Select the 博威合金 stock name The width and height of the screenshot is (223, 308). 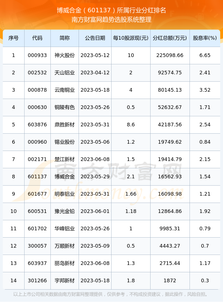click(65, 177)
